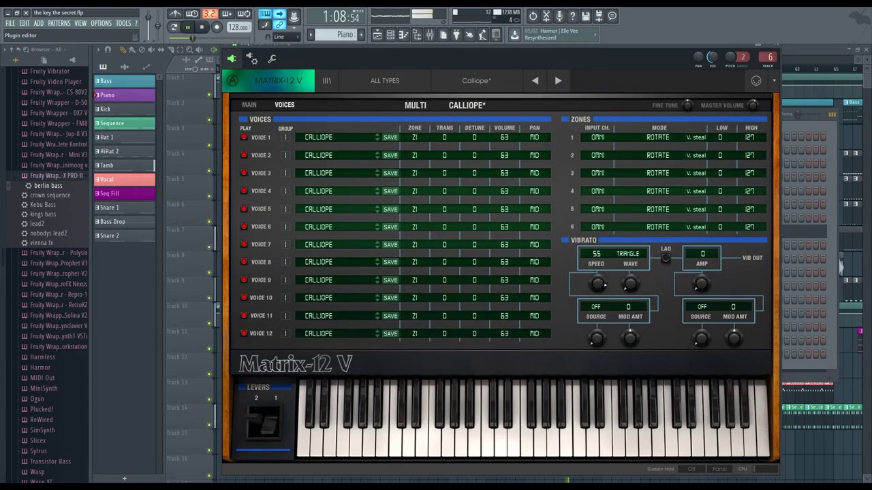
Task: Click the download content library icon
Action: pos(515,35)
